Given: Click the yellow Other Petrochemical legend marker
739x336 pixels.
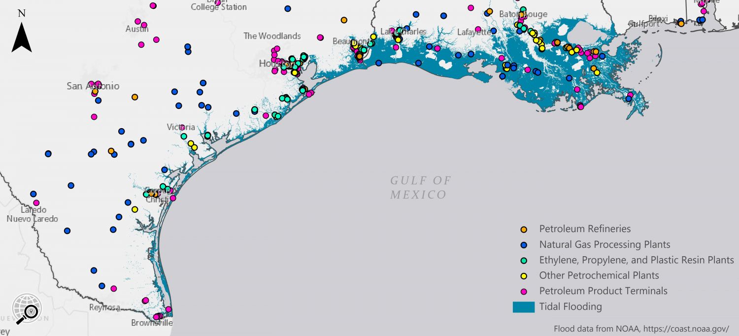Looking at the screenshot, I should (x=524, y=276).
